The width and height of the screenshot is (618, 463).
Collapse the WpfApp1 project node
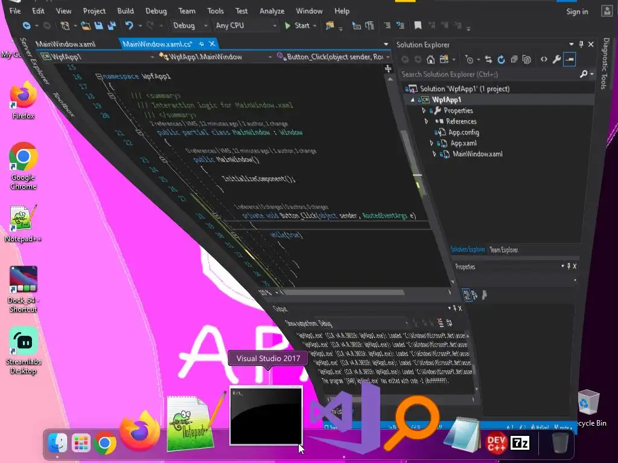tap(412, 100)
